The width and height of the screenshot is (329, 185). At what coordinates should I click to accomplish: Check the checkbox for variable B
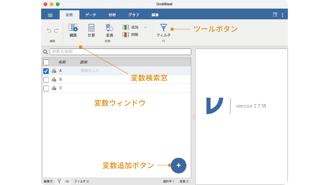[x=46, y=79]
